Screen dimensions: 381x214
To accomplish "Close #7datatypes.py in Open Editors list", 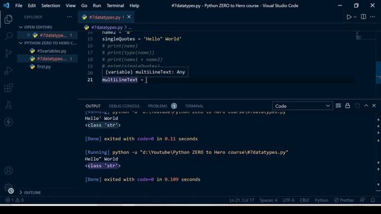I will [29, 35].
